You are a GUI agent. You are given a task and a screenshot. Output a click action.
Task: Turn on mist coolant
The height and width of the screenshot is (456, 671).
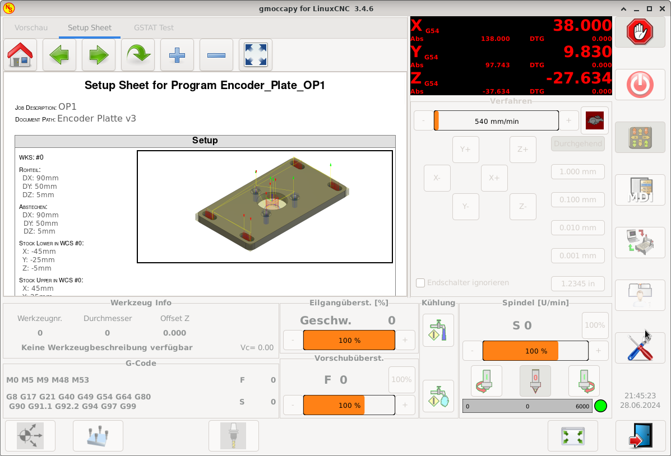[438, 397]
